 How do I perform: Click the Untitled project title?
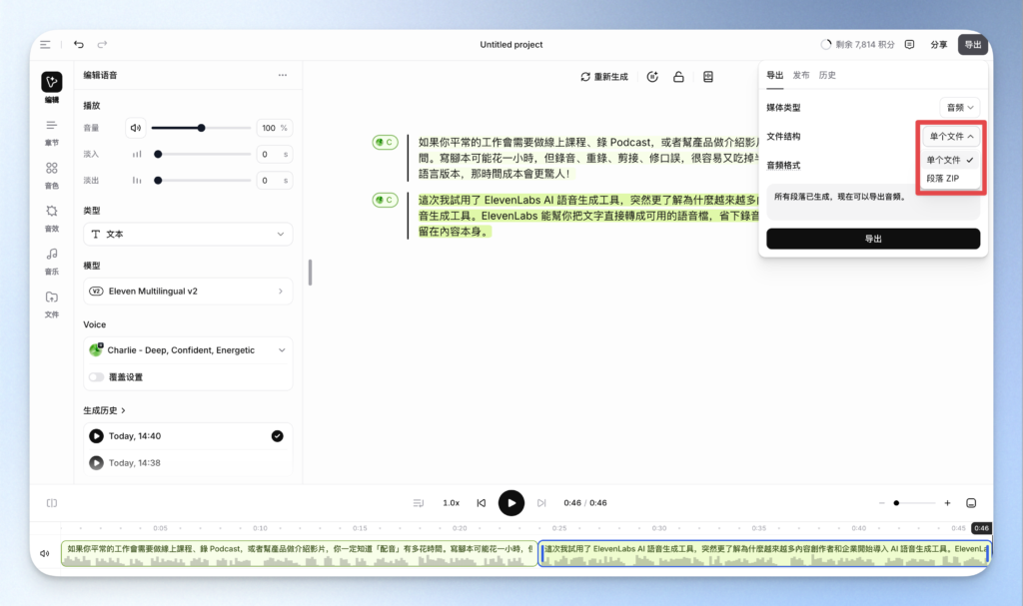pyautogui.click(x=511, y=44)
